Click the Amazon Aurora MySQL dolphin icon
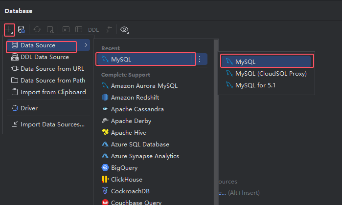 (x=105, y=85)
